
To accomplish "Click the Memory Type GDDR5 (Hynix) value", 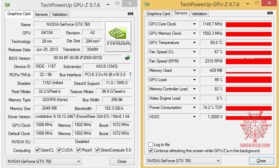I will (55, 100).
